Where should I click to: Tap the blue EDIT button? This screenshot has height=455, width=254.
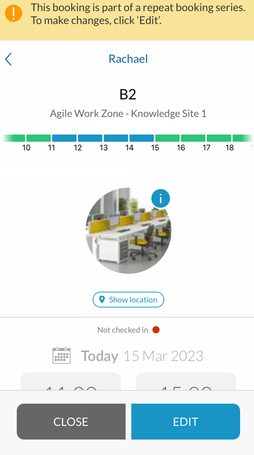coord(186,421)
